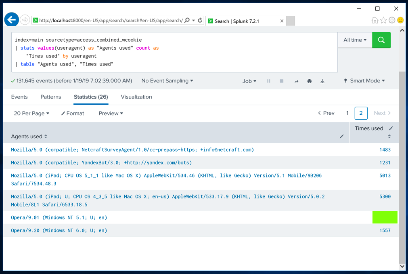Stop the search job

tap(282, 81)
